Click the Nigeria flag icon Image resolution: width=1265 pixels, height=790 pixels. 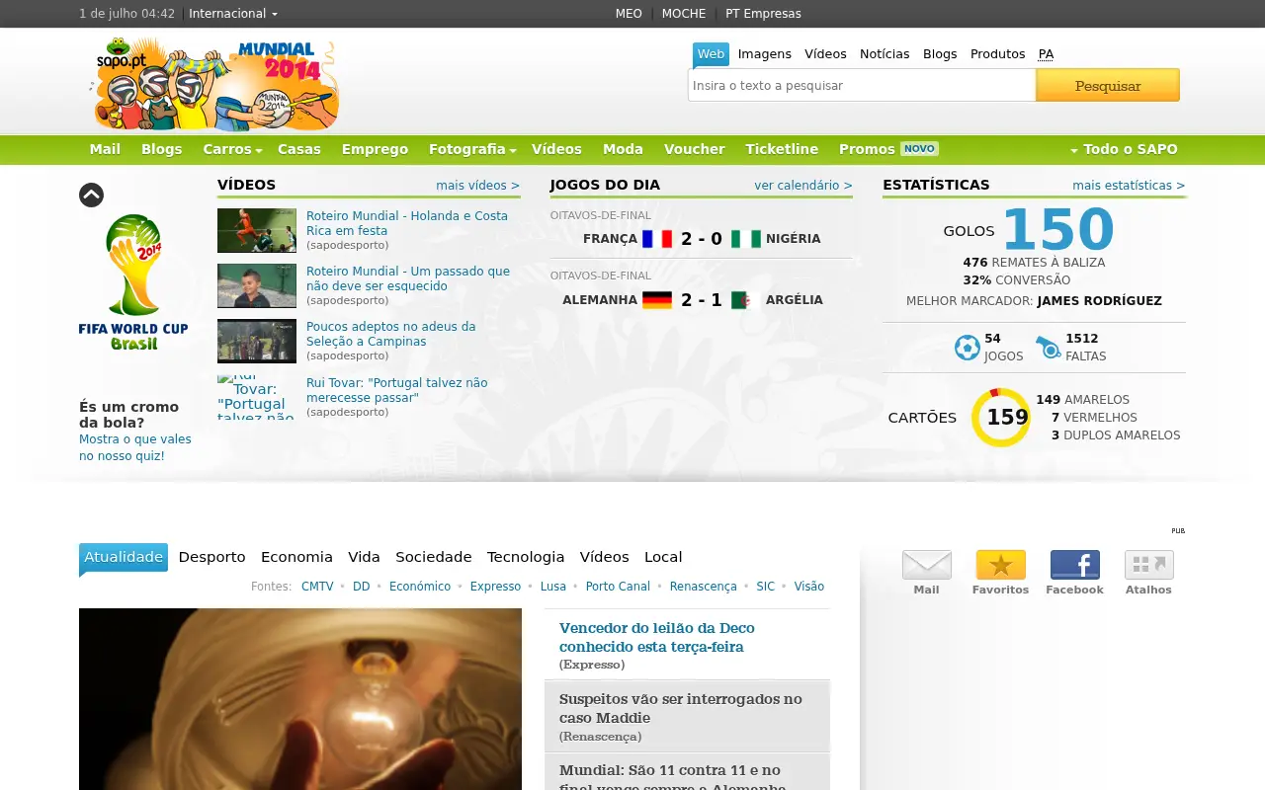click(746, 239)
